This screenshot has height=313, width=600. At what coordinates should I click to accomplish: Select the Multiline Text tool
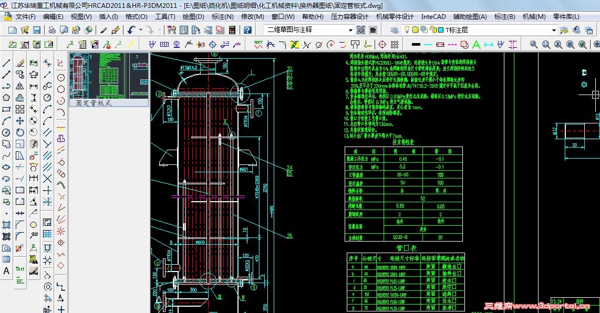[x=6, y=271]
